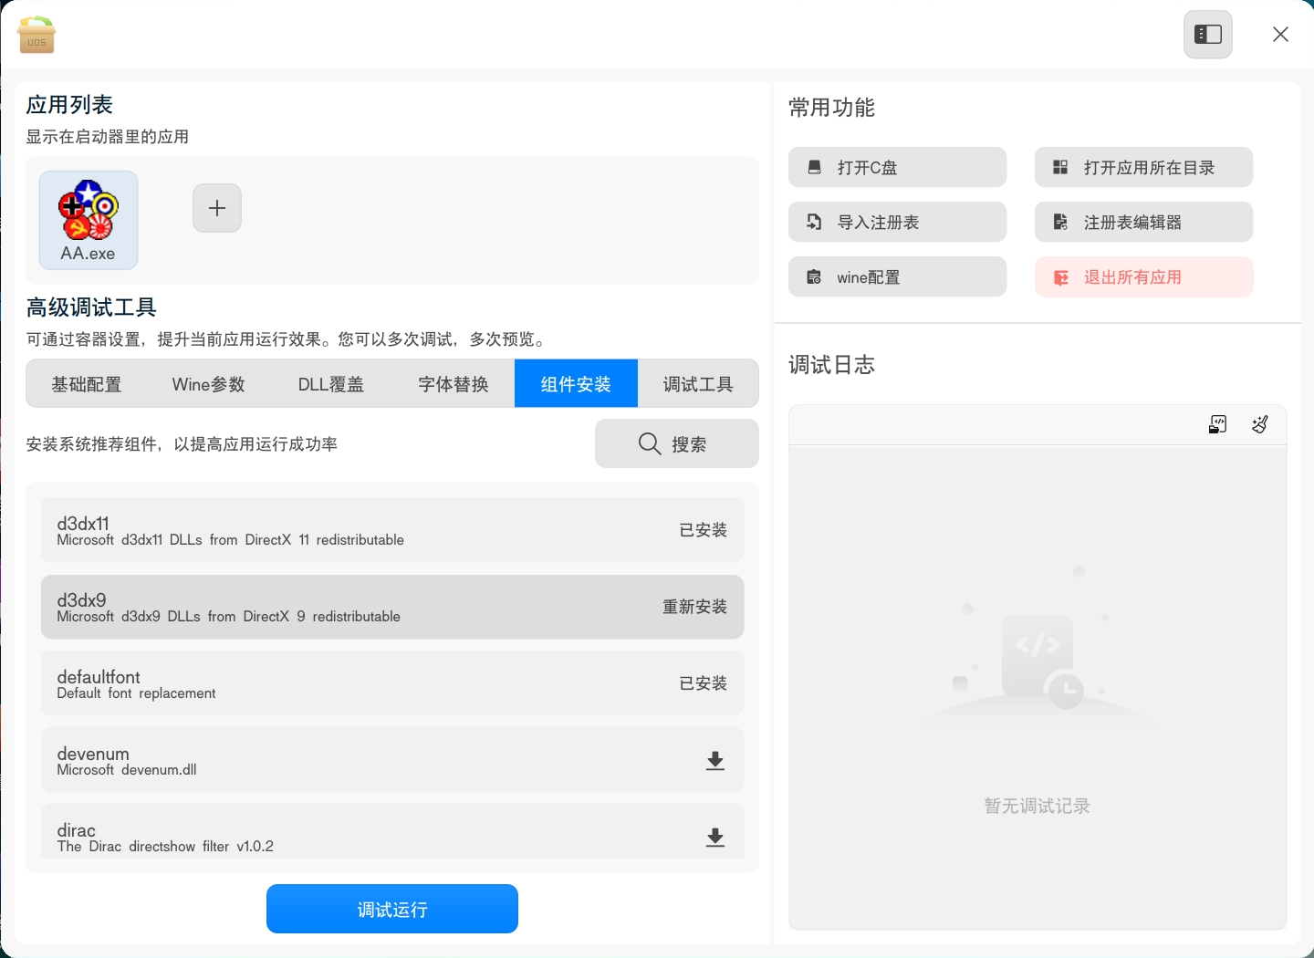
Task: Download the dirac directshow filter
Action: tap(715, 837)
